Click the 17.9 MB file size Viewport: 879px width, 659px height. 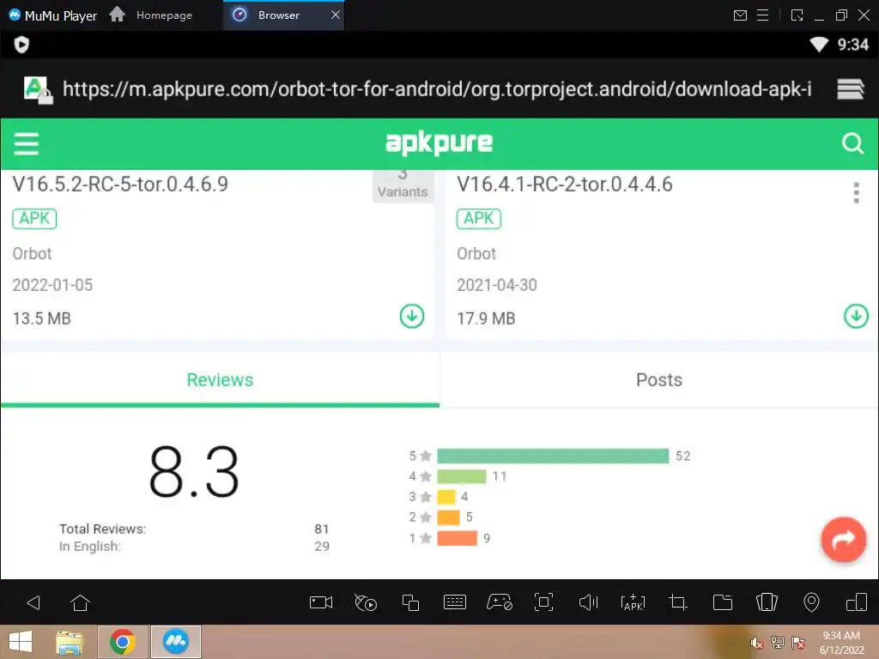click(486, 319)
